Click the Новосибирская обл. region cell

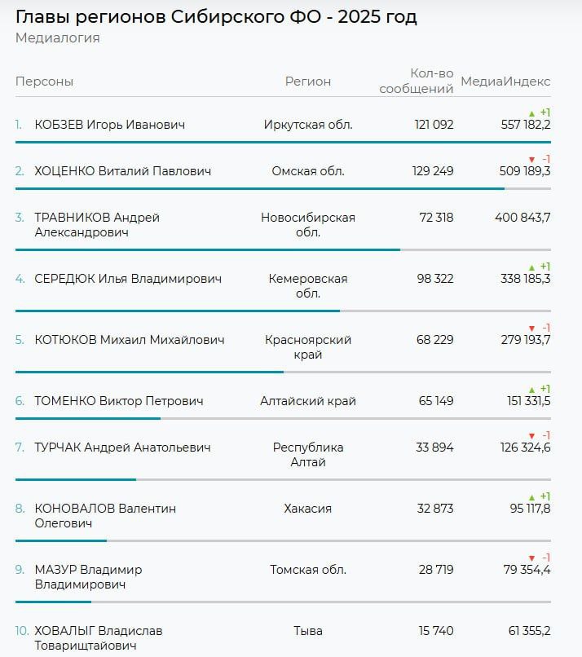coord(308,225)
